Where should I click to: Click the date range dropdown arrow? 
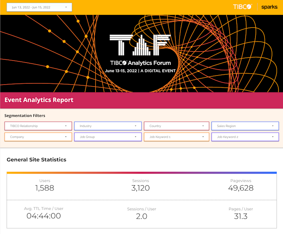click(x=66, y=7)
